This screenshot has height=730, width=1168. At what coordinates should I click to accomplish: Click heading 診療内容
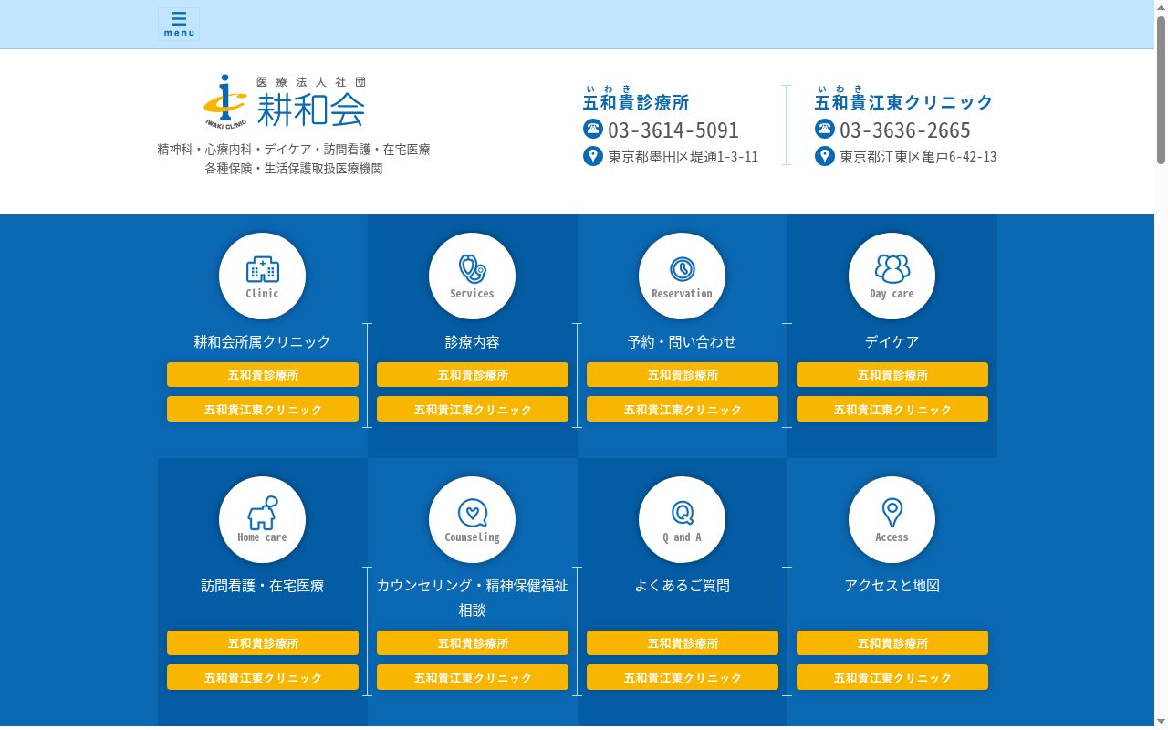473,342
